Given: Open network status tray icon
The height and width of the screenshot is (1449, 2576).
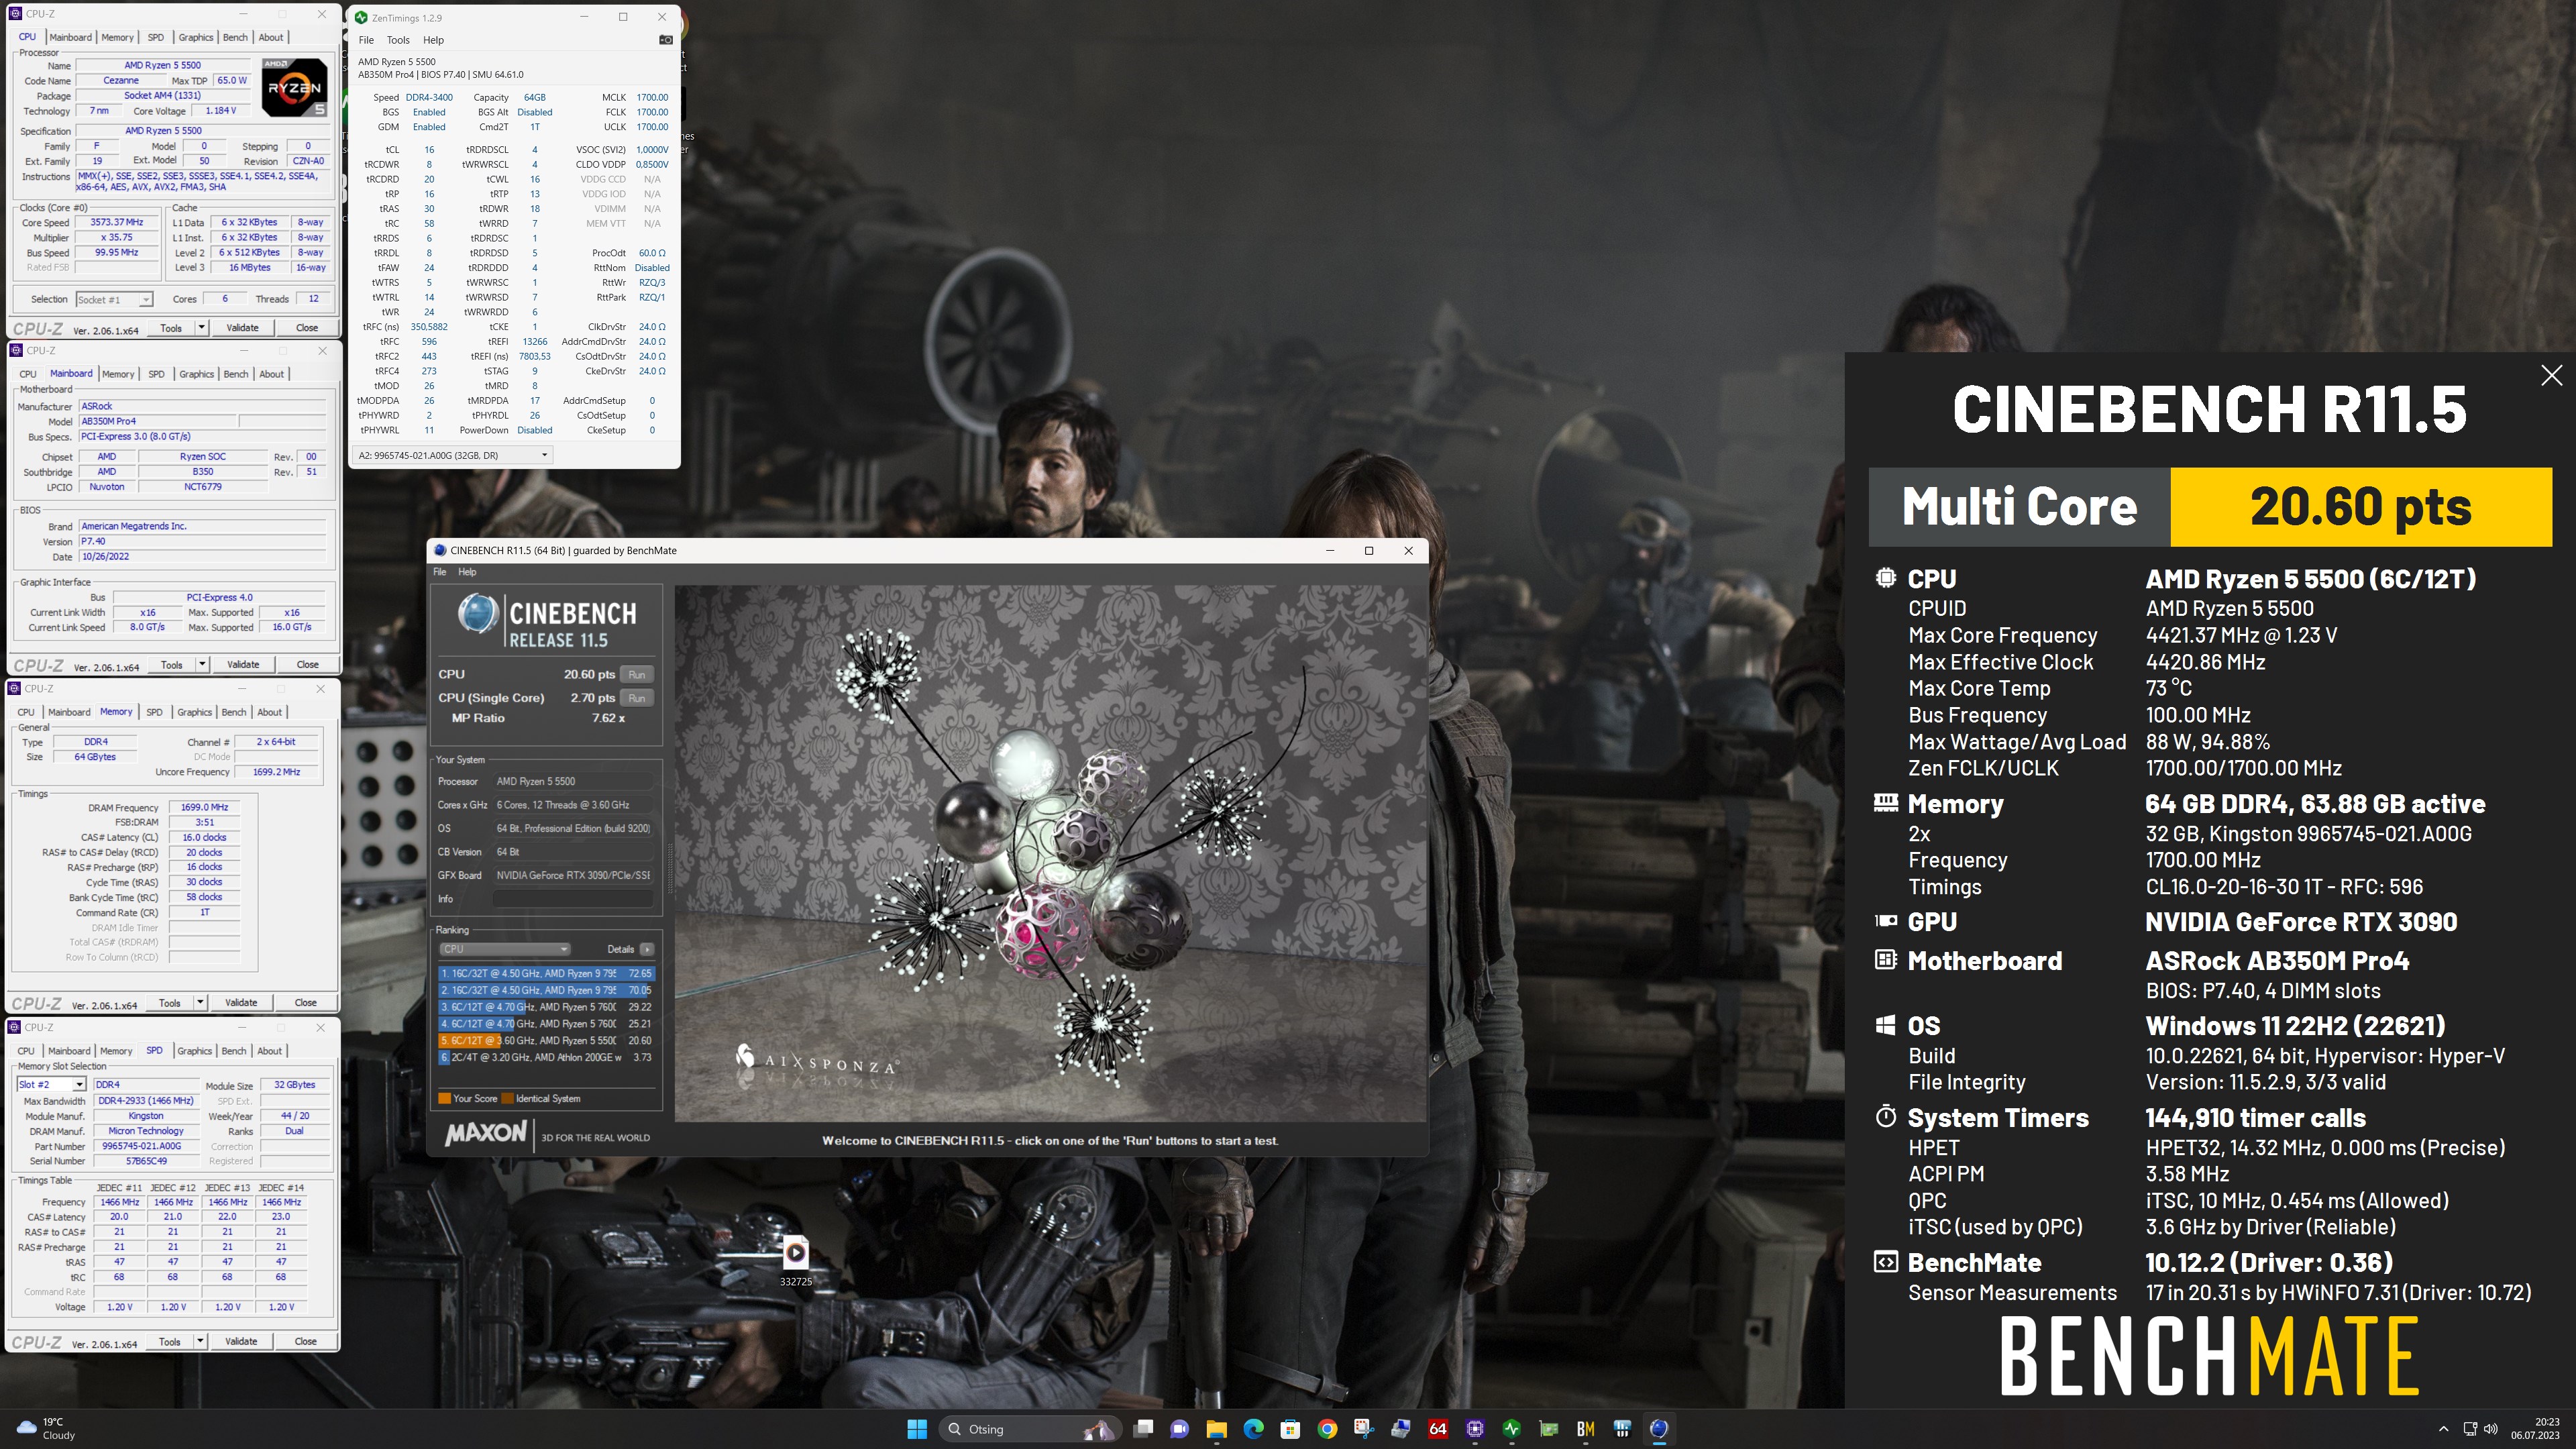Looking at the screenshot, I should pyautogui.click(x=2469, y=1429).
